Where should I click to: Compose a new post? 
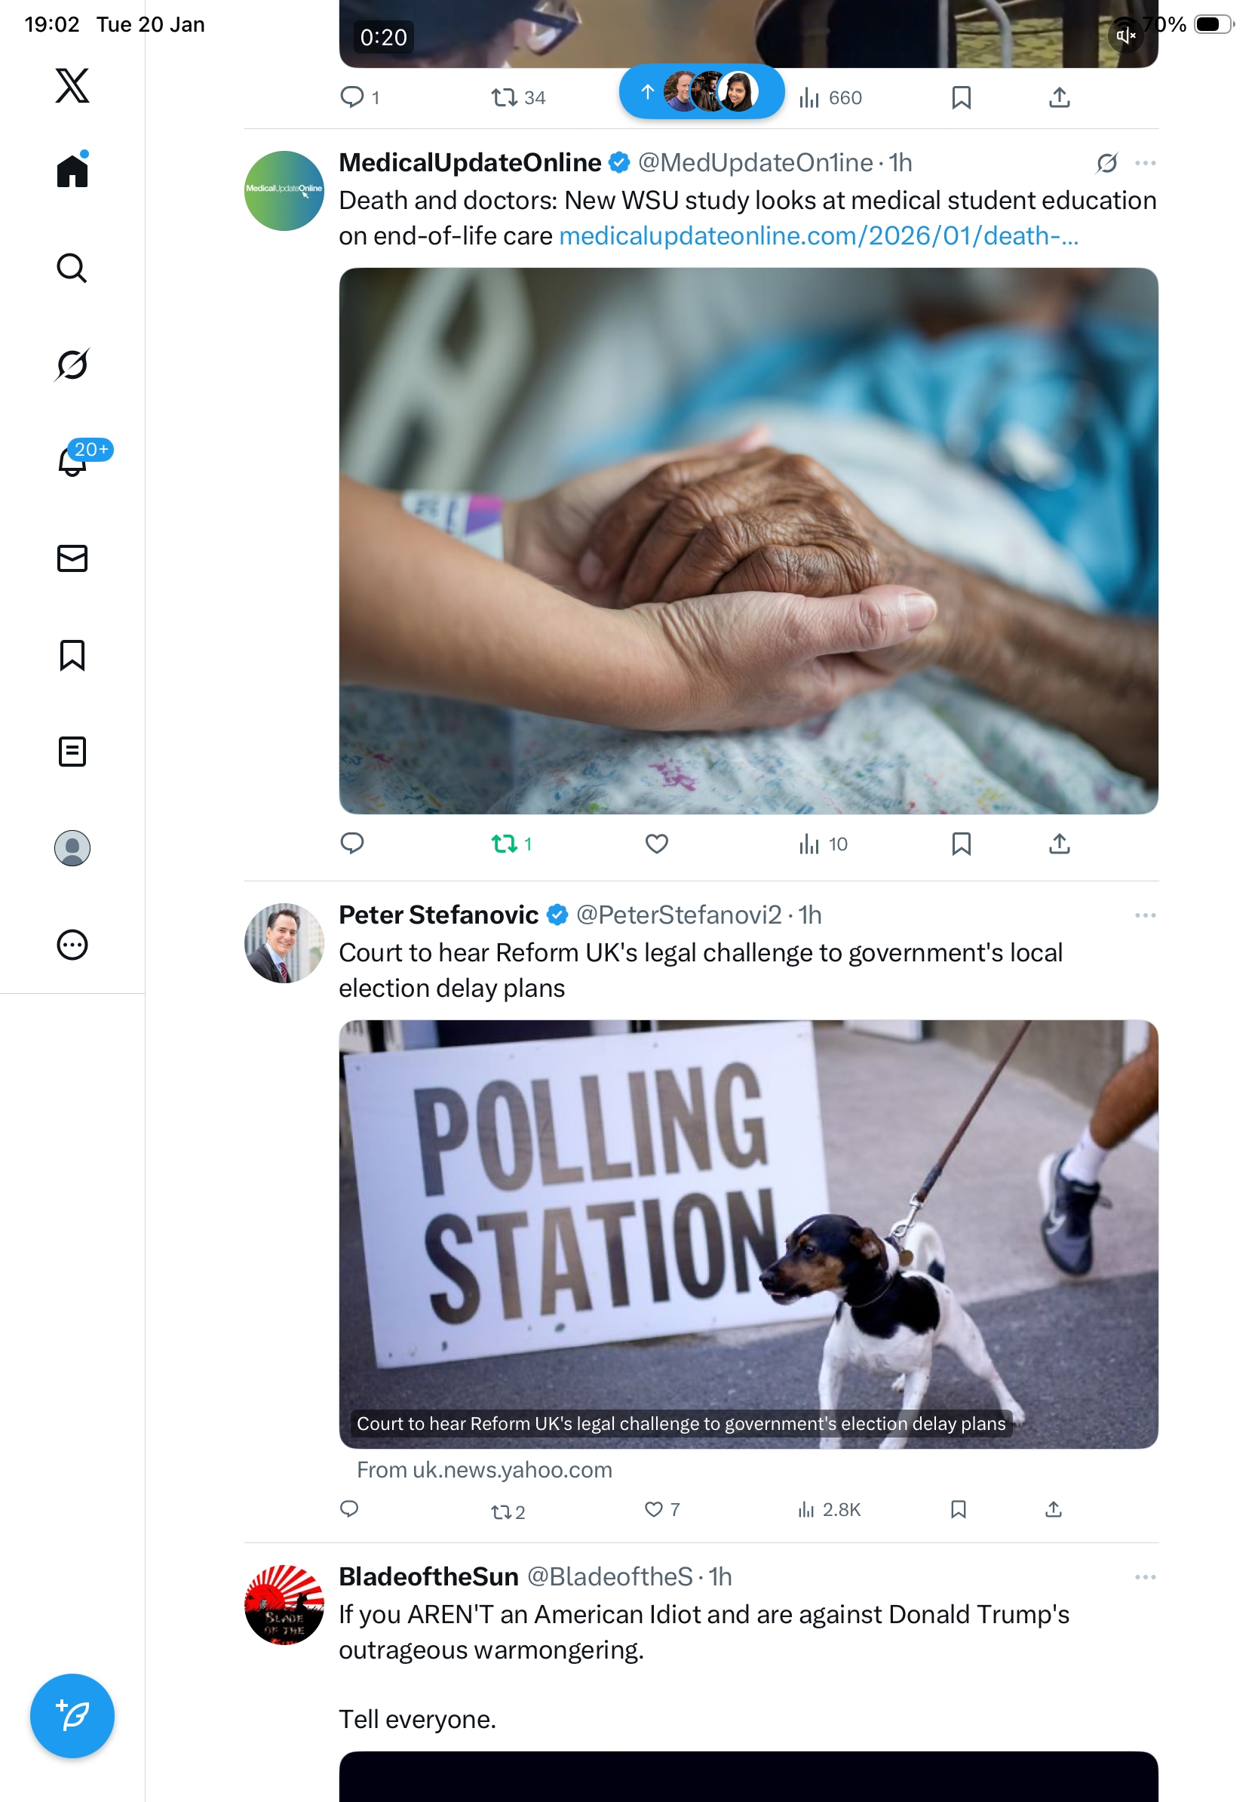click(72, 1715)
